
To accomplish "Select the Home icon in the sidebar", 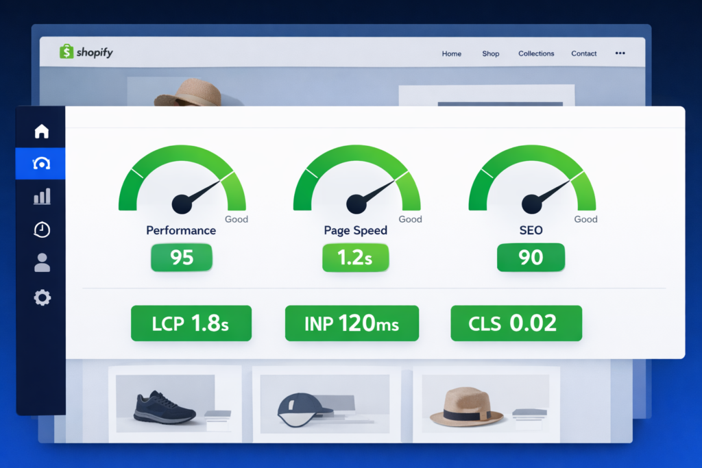I will (40, 130).
